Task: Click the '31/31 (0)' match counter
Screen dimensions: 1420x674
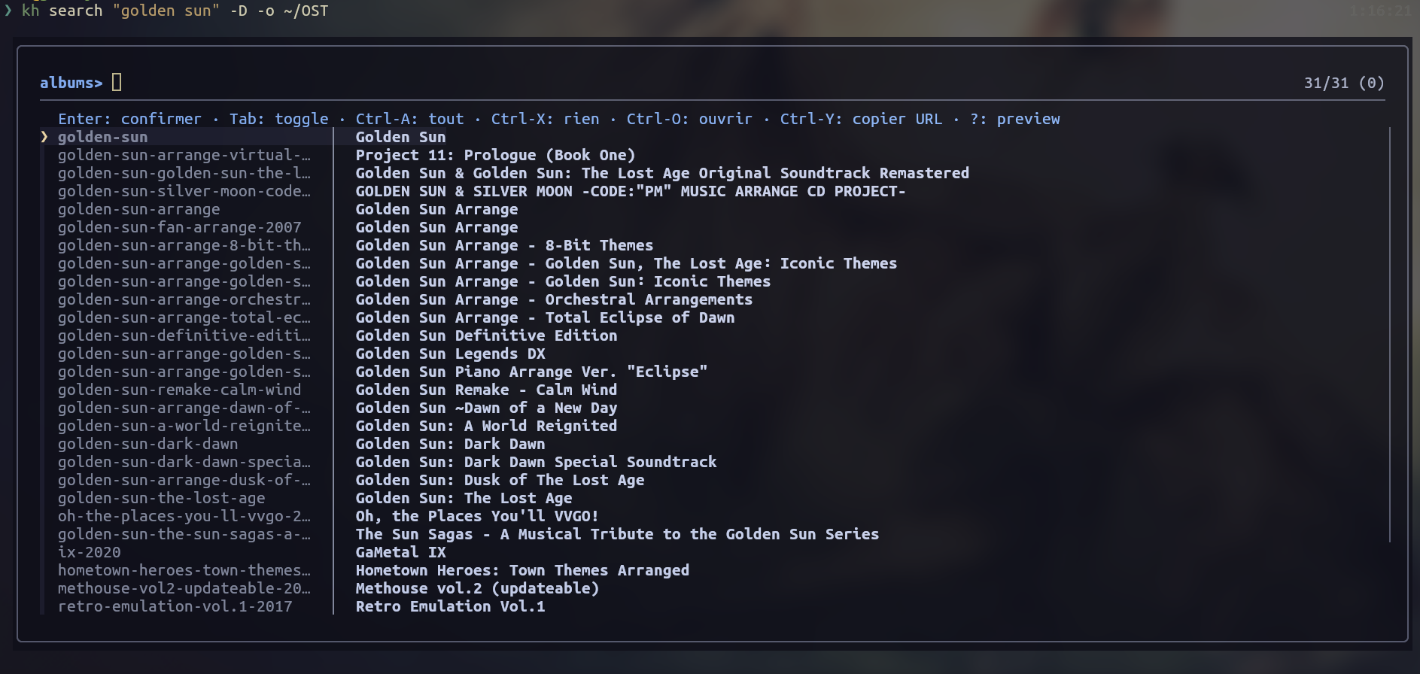Action: coord(1344,83)
